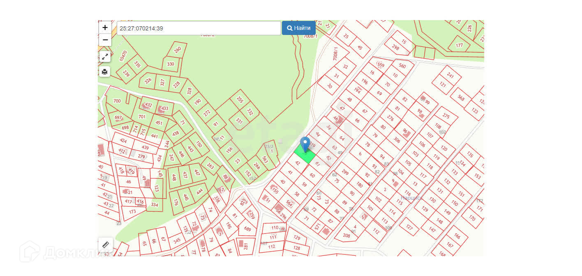Select parcel 568
582x276 pixels.
(x=461, y=98)
